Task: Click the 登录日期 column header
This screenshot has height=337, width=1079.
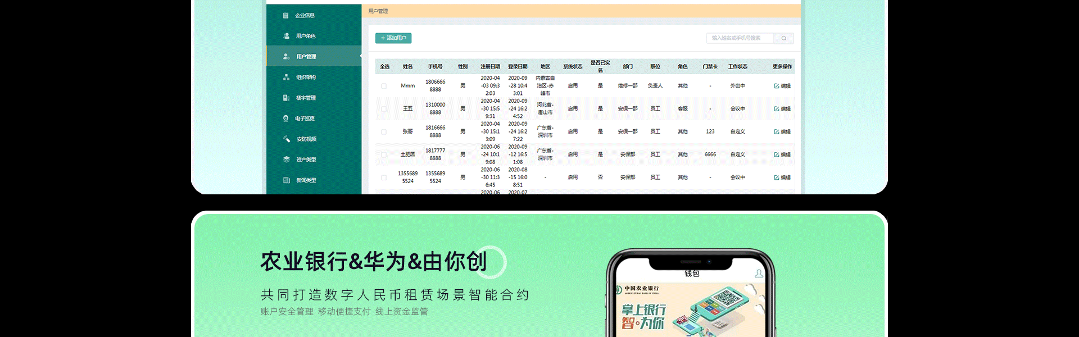Action: click(x=518, y=67)
